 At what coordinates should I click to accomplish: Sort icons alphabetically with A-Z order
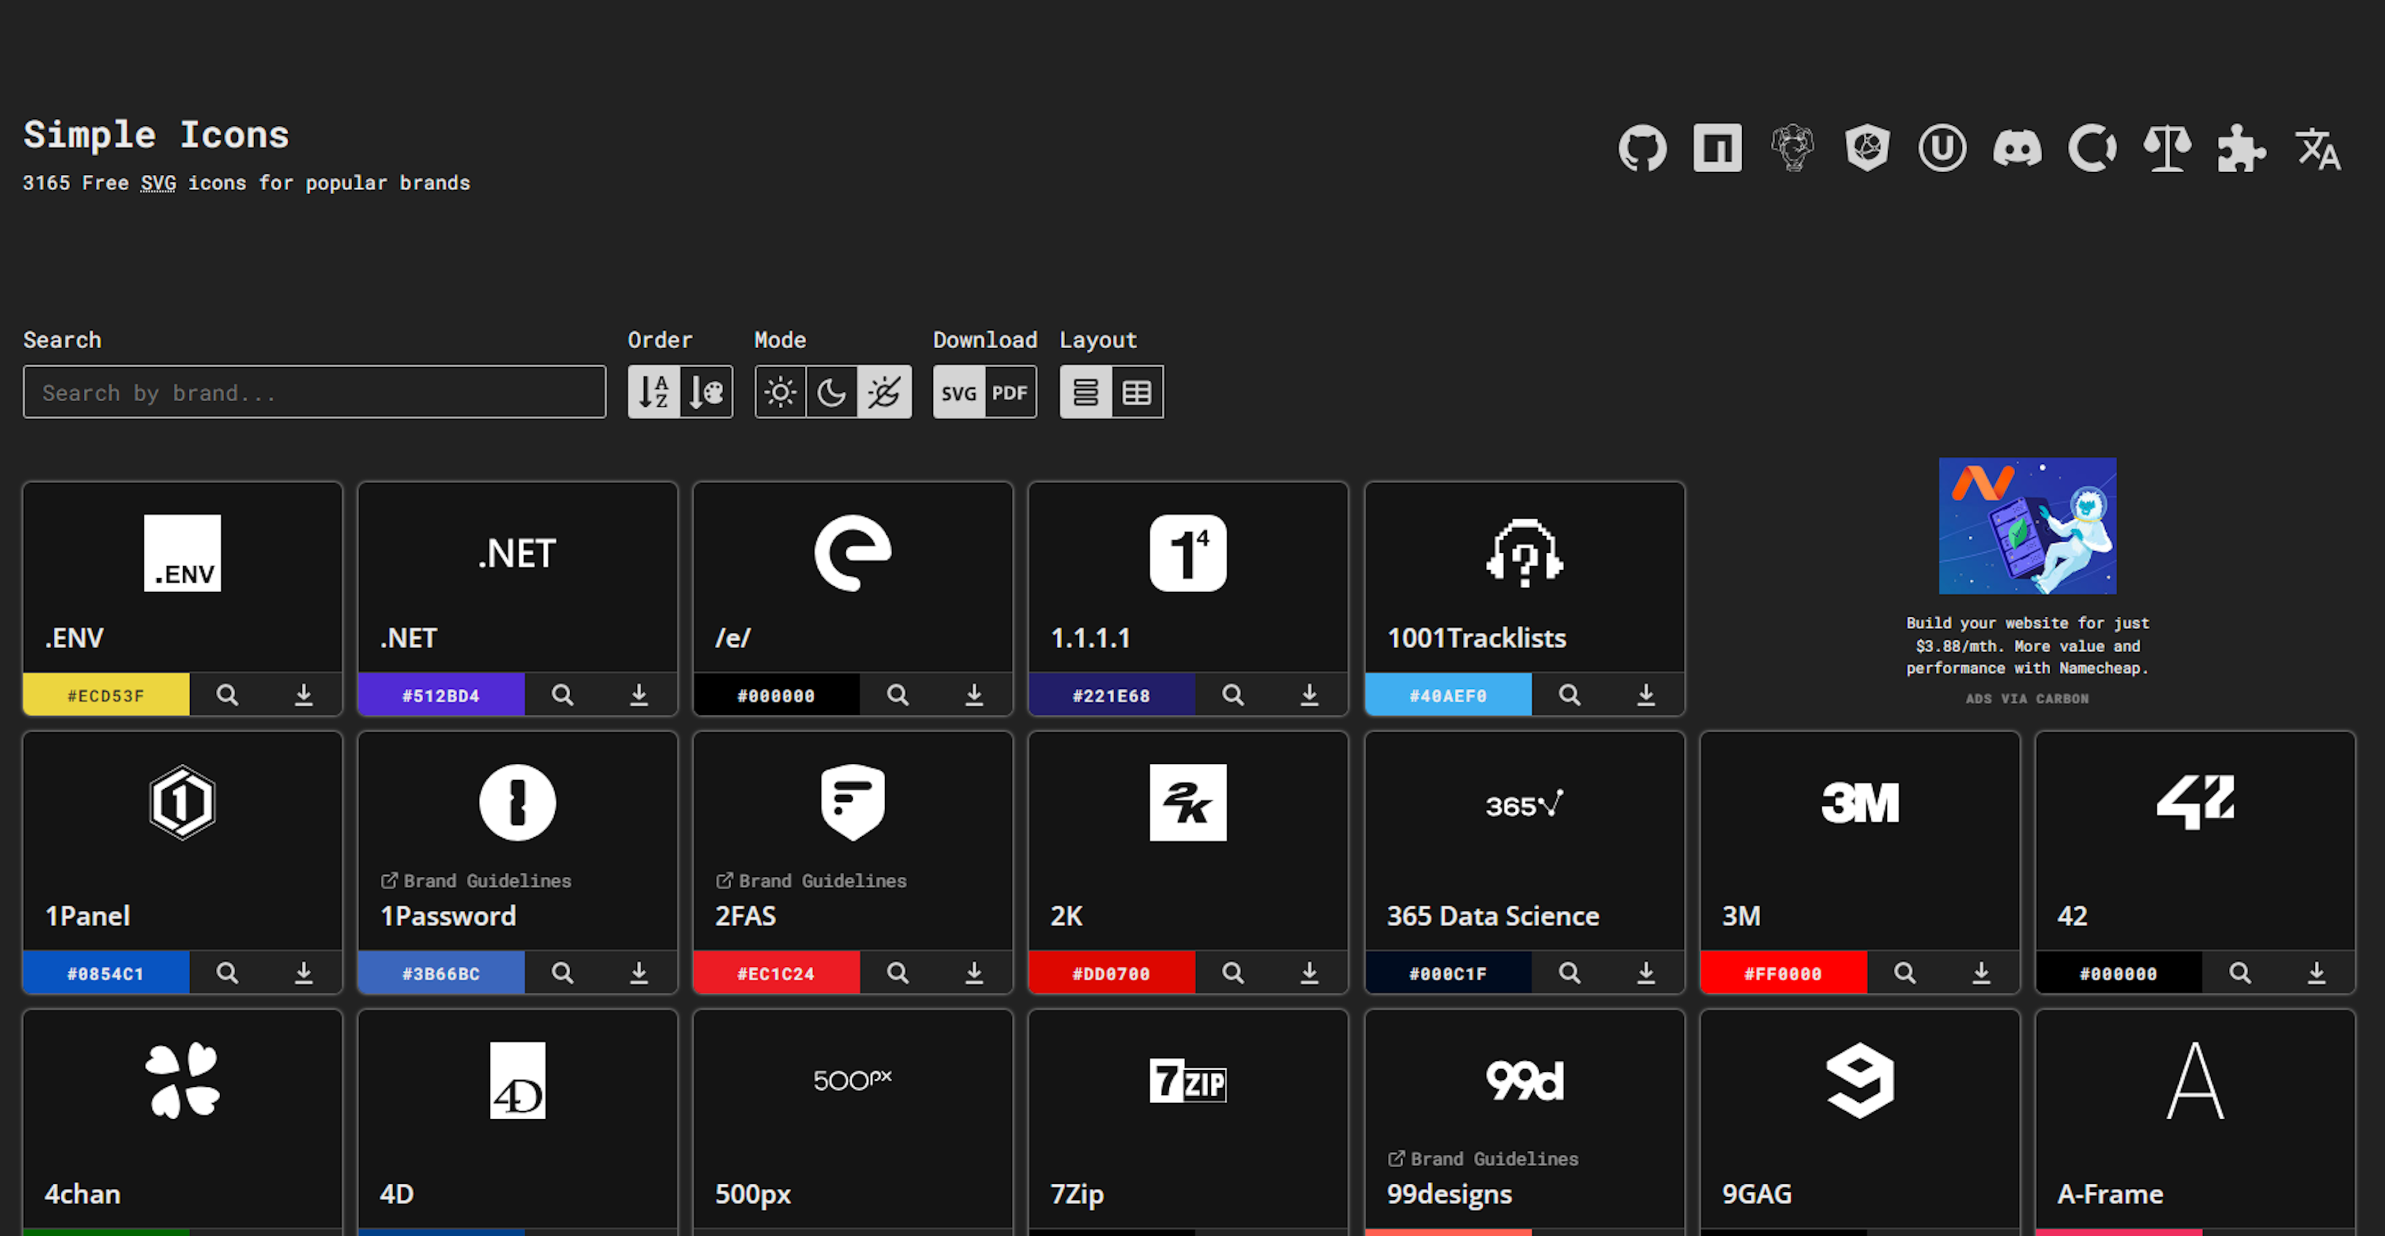pos(653,393)
